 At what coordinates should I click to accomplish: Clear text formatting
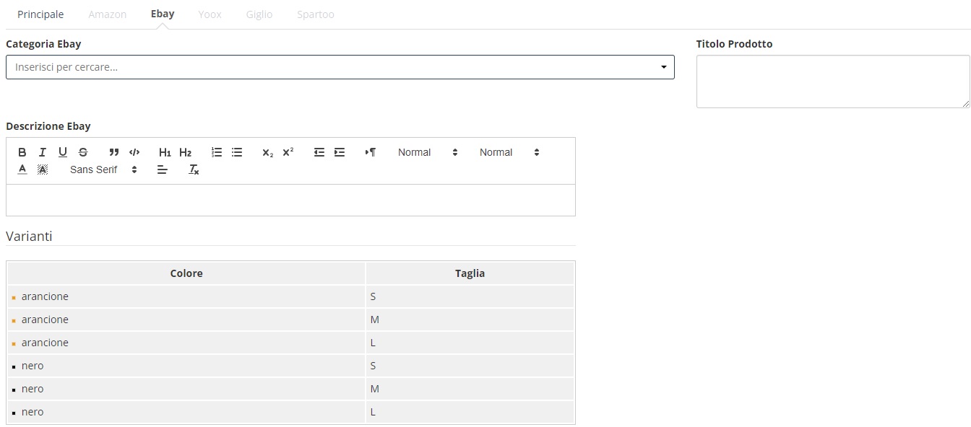click(194, 170)
